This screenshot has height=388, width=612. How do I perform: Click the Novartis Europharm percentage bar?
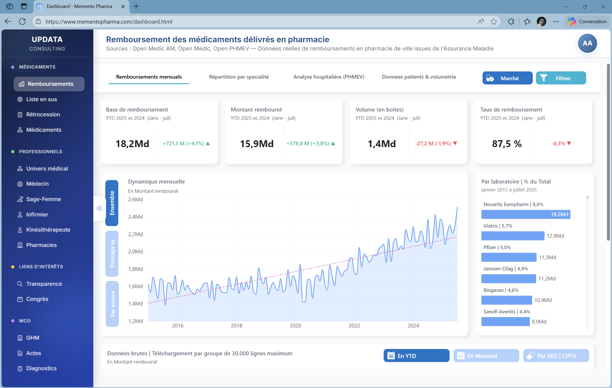tap(526, 214)
